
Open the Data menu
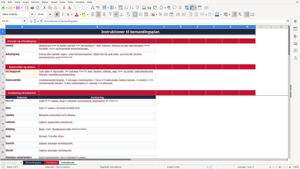62,2
